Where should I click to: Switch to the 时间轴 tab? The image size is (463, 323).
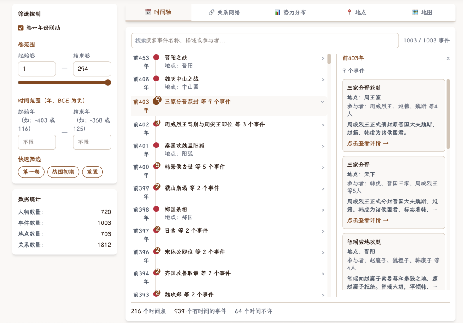158,12
